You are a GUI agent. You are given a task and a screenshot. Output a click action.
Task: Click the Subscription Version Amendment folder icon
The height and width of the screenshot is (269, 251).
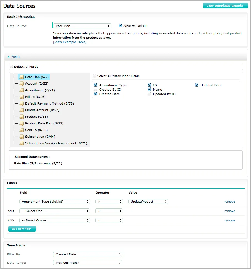(x=22, y=143)
